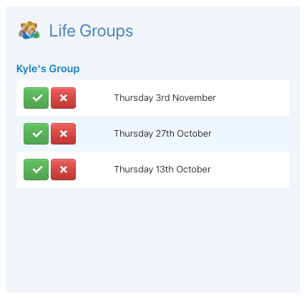
Task: Accept Thursday 27th October with green checkmark
Action: click(x=36, y=134)
